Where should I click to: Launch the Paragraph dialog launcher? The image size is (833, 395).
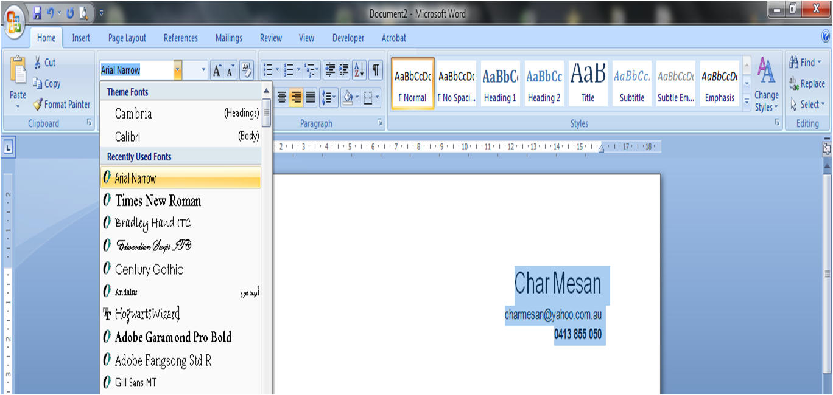click(x=380, y=123)
